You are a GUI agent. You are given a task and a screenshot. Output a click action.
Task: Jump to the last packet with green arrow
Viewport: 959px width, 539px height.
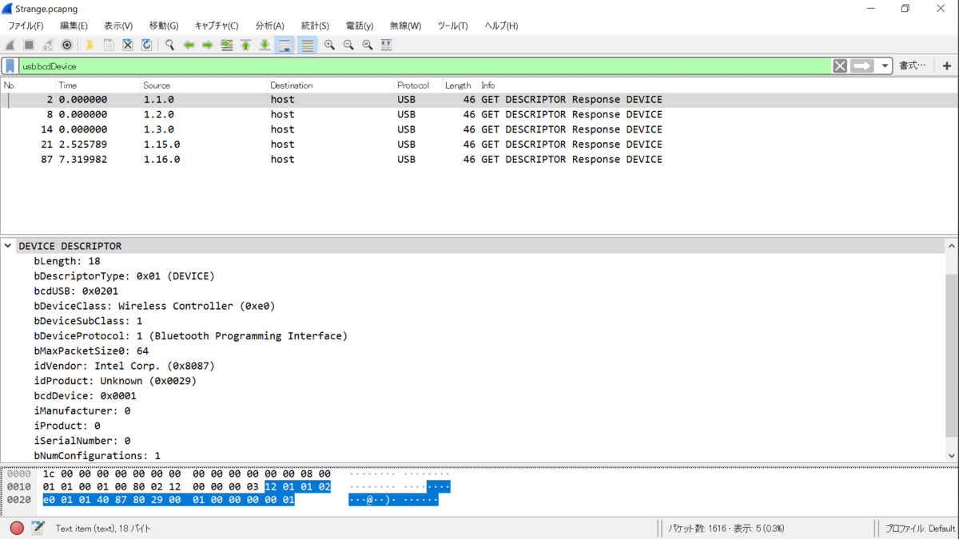pyautogui.click(x=264, y=45)
